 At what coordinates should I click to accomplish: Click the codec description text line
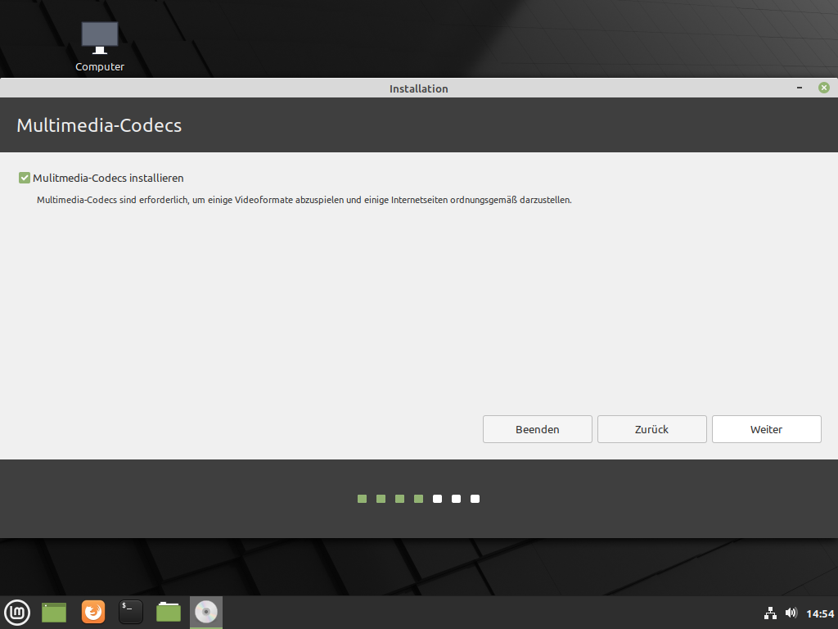click(304, 200)
